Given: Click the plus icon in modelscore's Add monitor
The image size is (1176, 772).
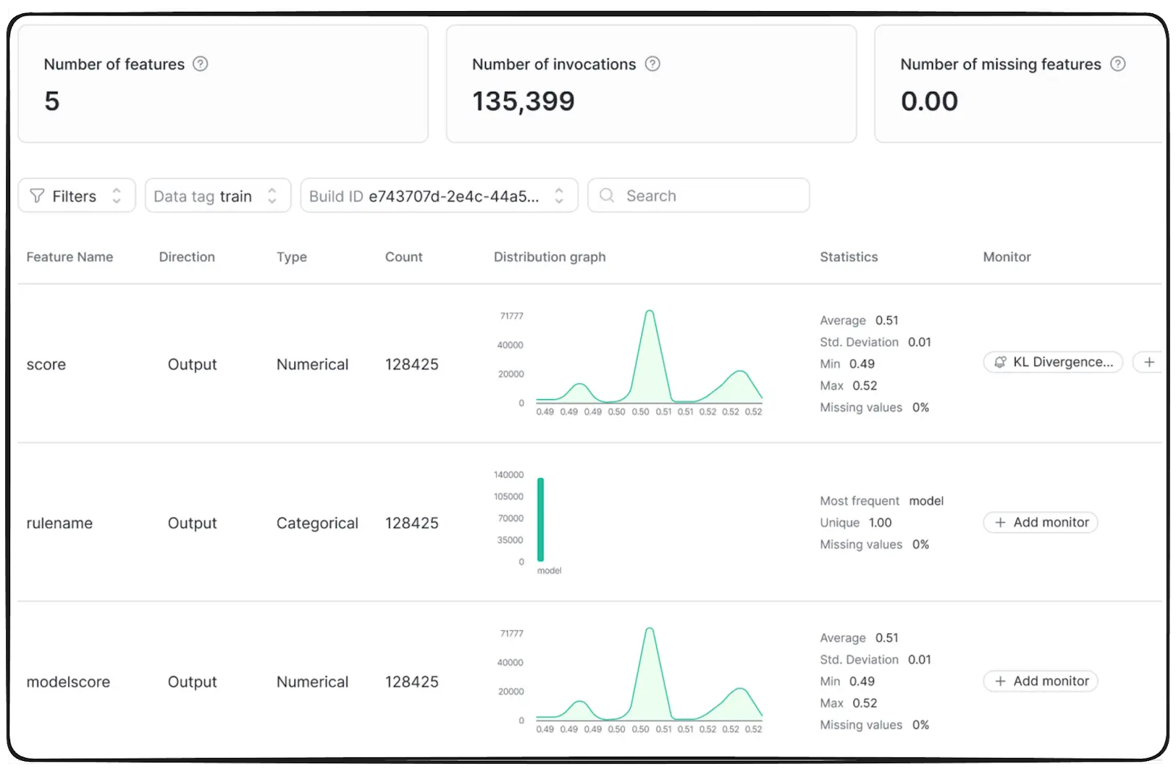Looking at the screenshot, I should (x=1000, y=681).
